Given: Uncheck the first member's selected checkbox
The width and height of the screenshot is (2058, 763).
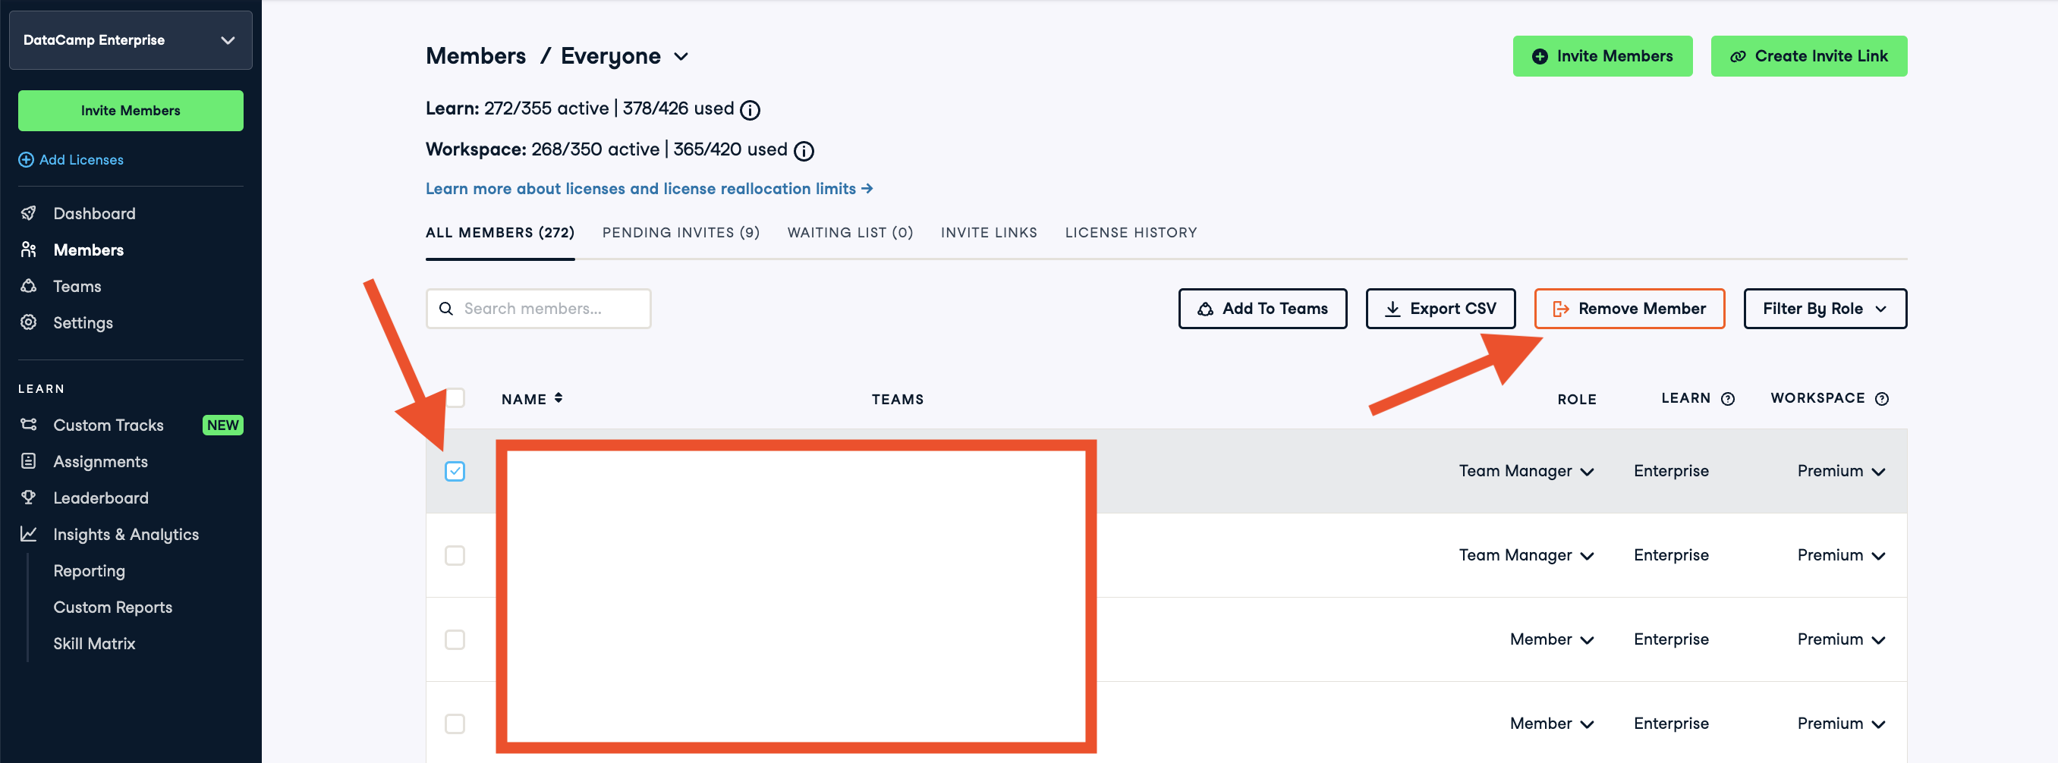Looking at the screenshot, I should [455, 471].
